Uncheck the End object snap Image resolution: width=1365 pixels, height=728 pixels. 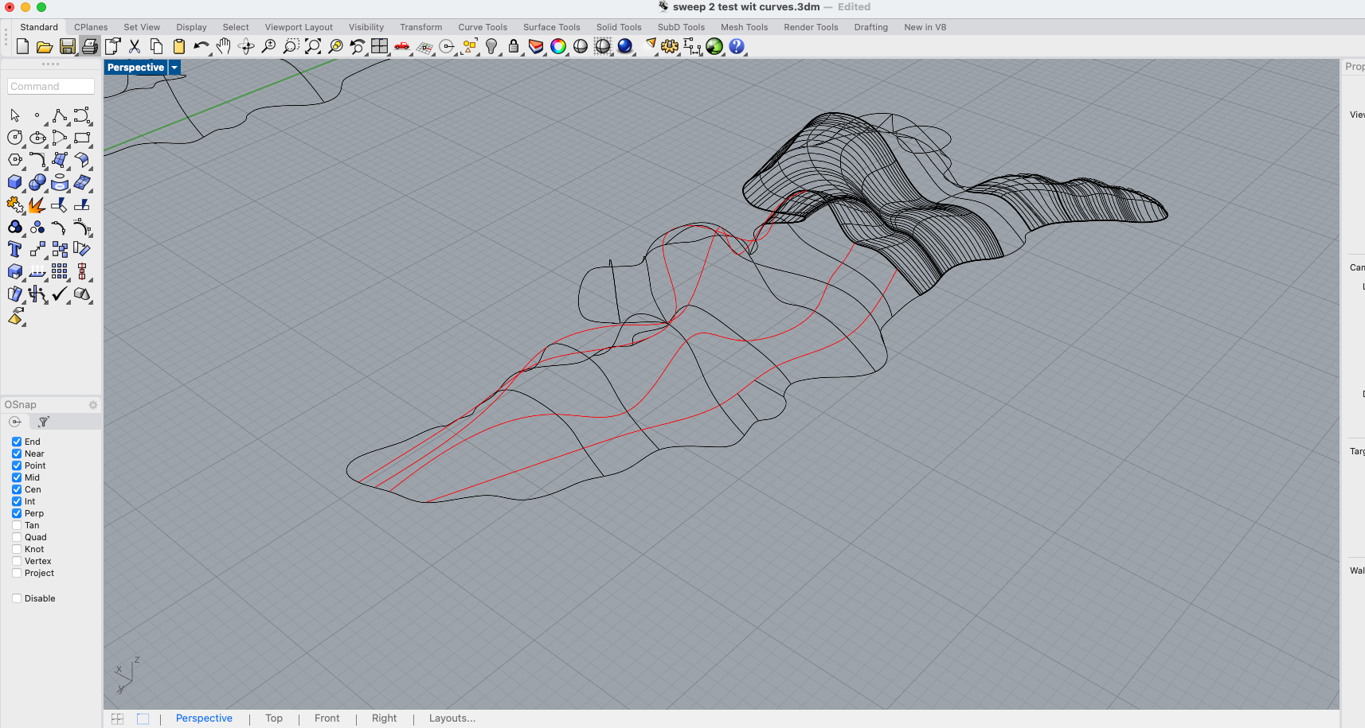(17, 442)
